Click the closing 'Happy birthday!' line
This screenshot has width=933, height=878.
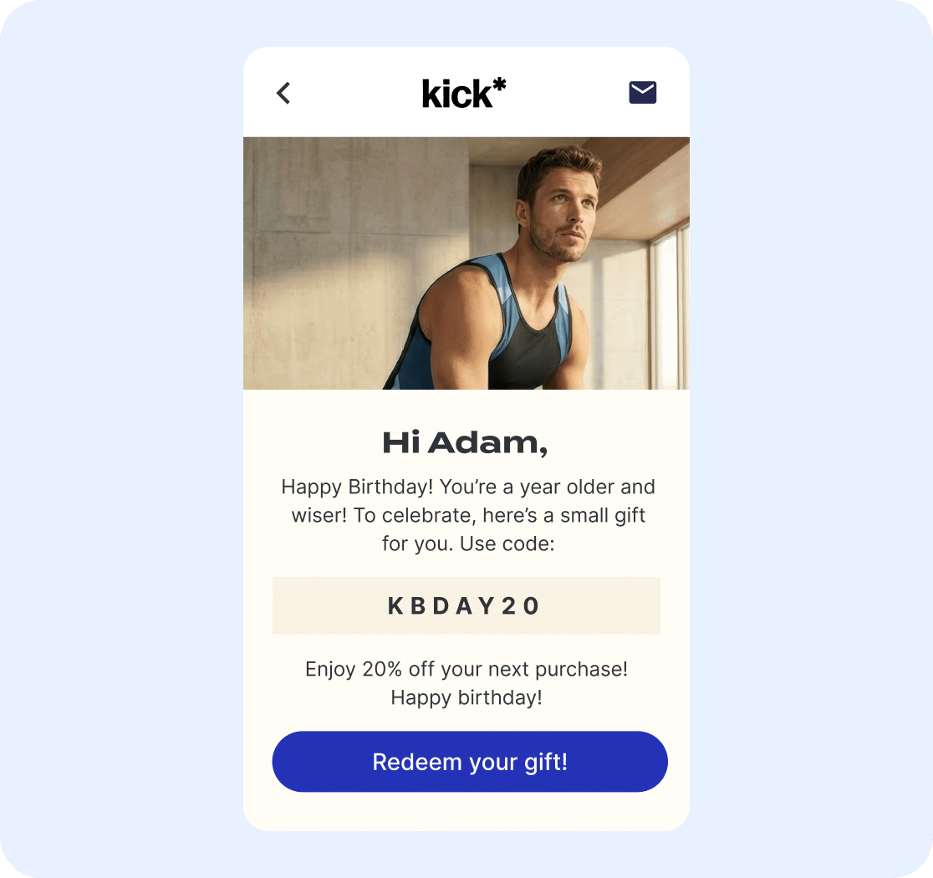pos(466,697)
